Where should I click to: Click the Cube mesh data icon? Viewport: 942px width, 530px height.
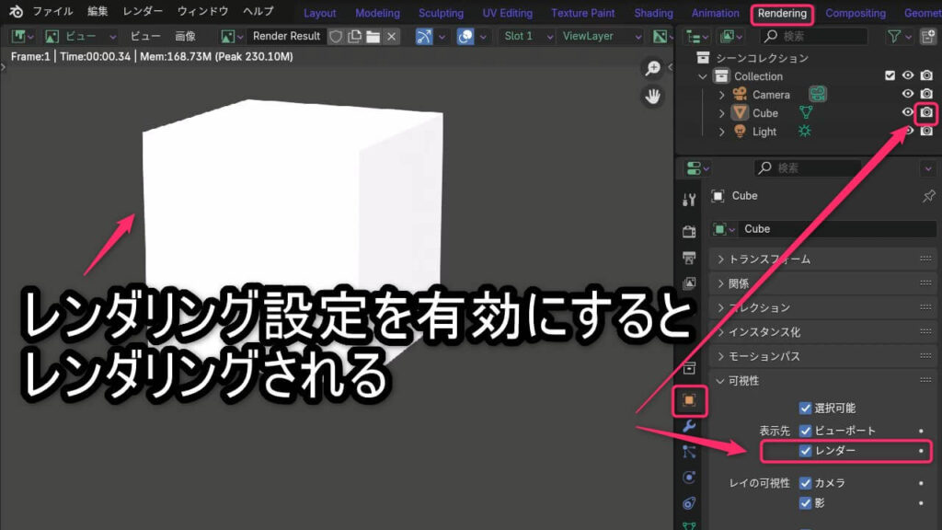click(806, 112)
